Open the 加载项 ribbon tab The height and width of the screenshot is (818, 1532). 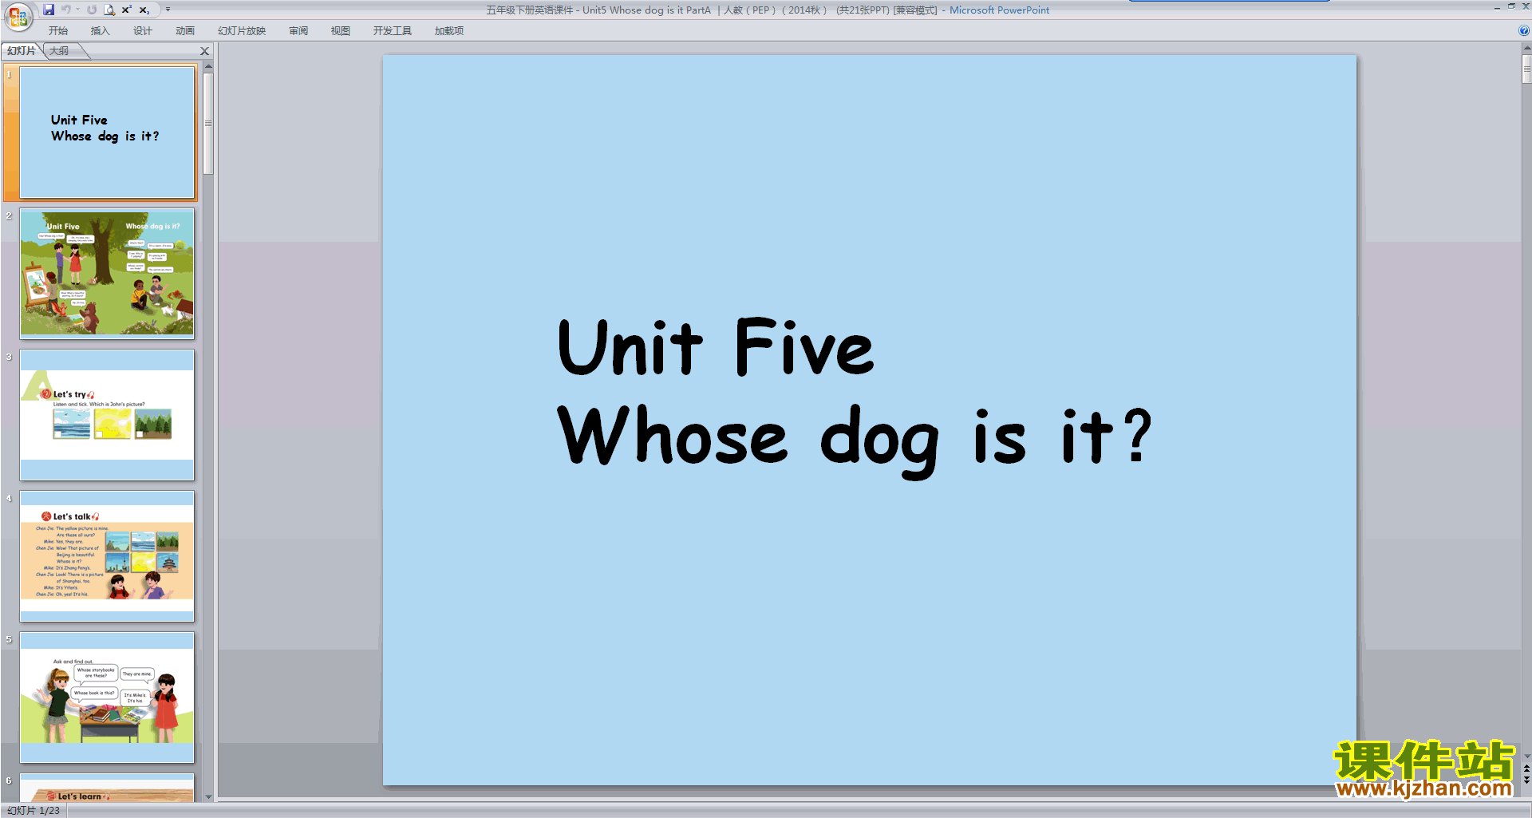pos(449,31)
